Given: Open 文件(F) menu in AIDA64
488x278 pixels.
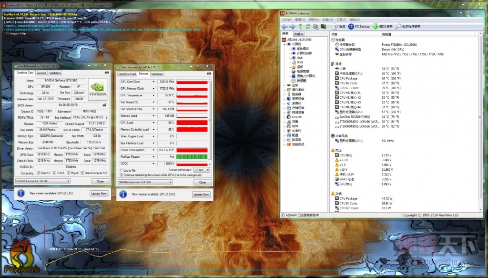Looking at the screenshot, I should (x=286, y=20).
